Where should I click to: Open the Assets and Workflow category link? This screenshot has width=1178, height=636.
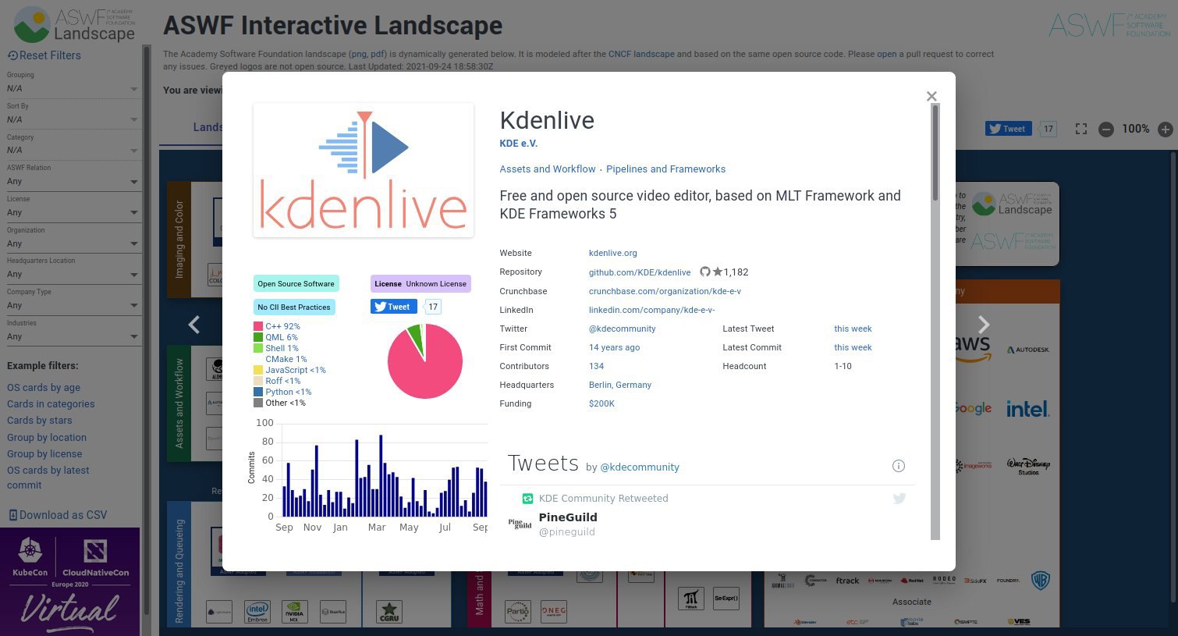pyautogui.click(x=548, y=169)
